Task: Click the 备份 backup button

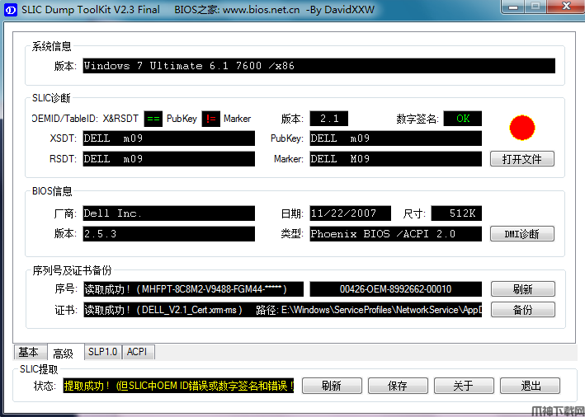Action: [x=522, y=310]
